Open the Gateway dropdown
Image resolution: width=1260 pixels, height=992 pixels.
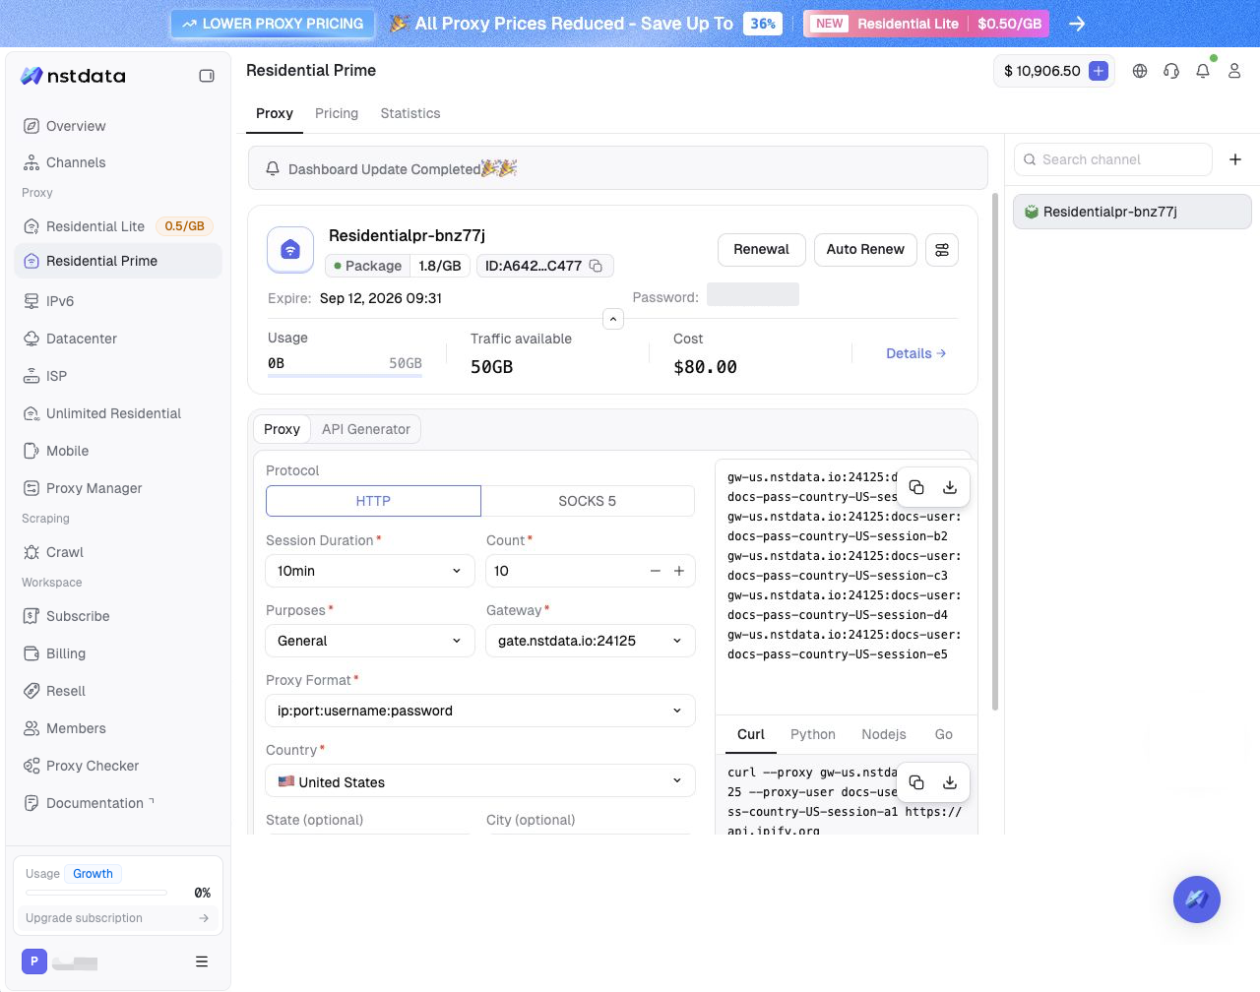[x=591, y=641]
